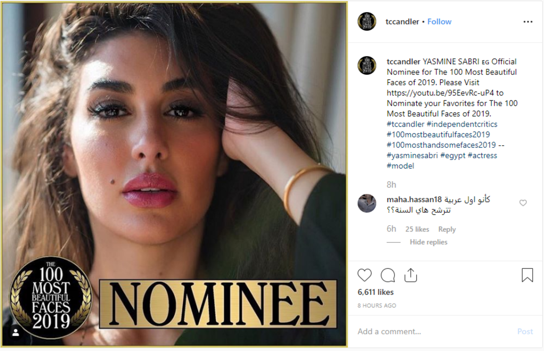Image resolution: width=544 pixels, height=351 pixels.
Task: Click tccandler avatar beside the caption
Action: pyautogui.click(x=367, y=66)
